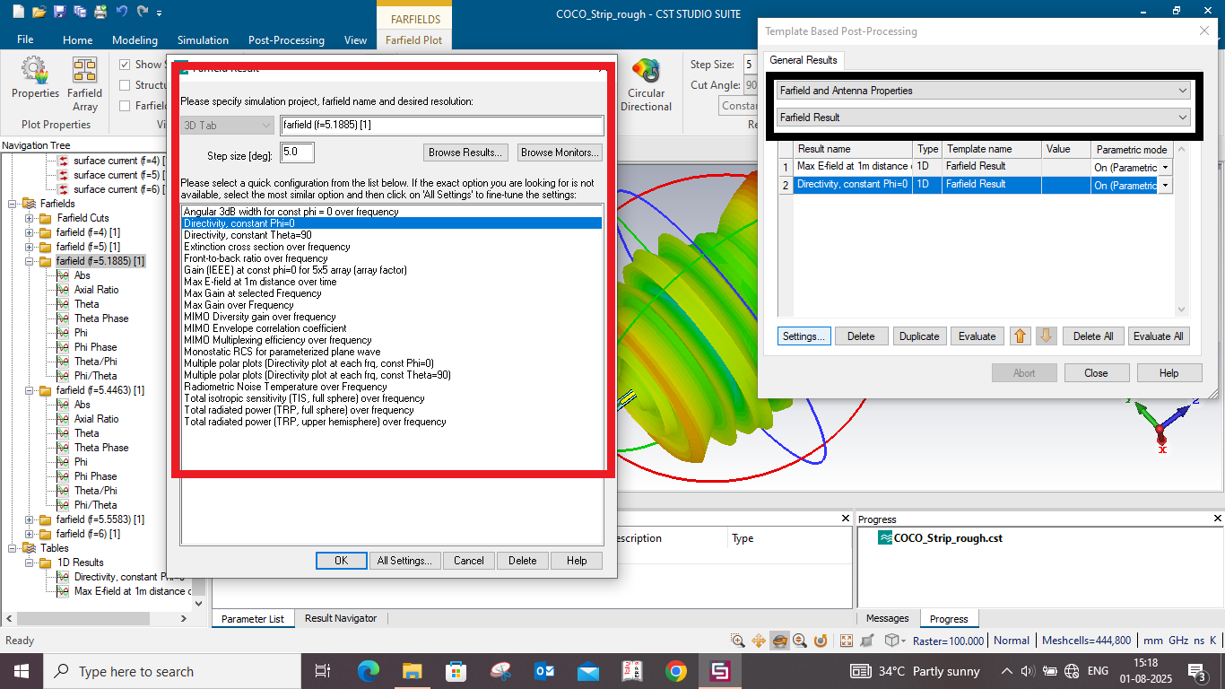Open Farfield and Antenna Properties dropdown
Screen dimensions: 1225x689
984,91
